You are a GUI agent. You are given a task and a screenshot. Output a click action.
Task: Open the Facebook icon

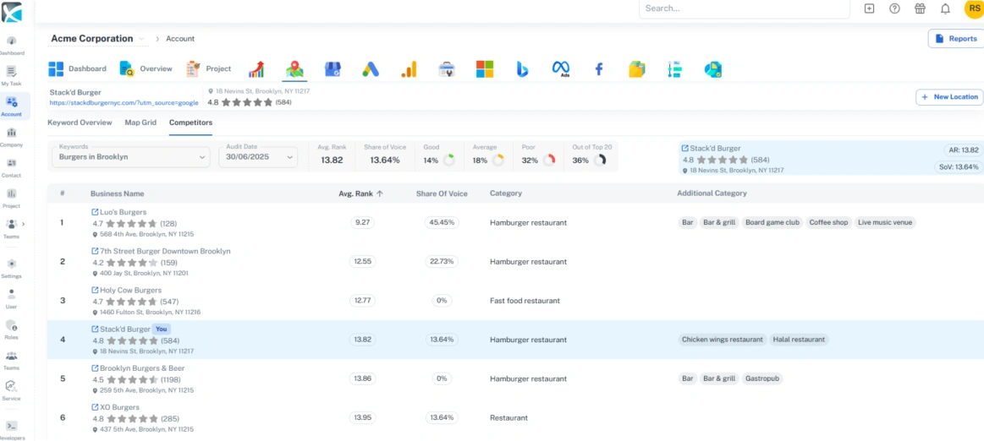[599, 69]
